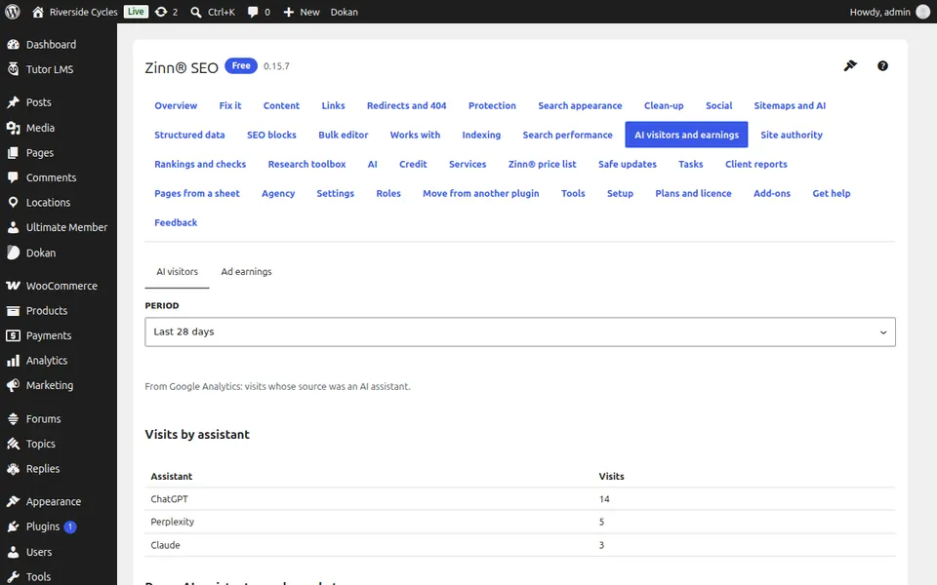Viewport: 937px width, 585px height.
Task: Click the Period dropdown chevron arrow
Action: pos(882,331)
